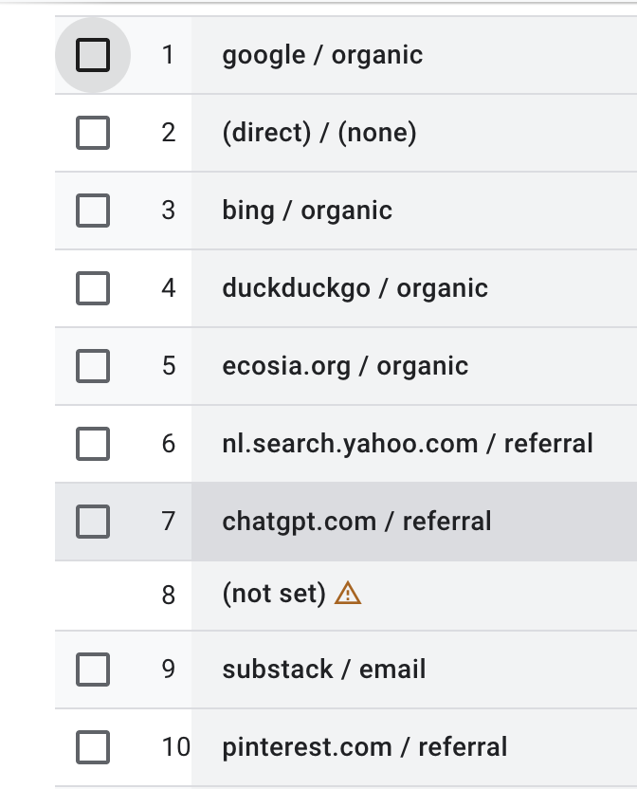Check the ecosia.org / organic row checkbox
Image resolution: width=637 pixels, height=789 pixels.
click(92, 366)
